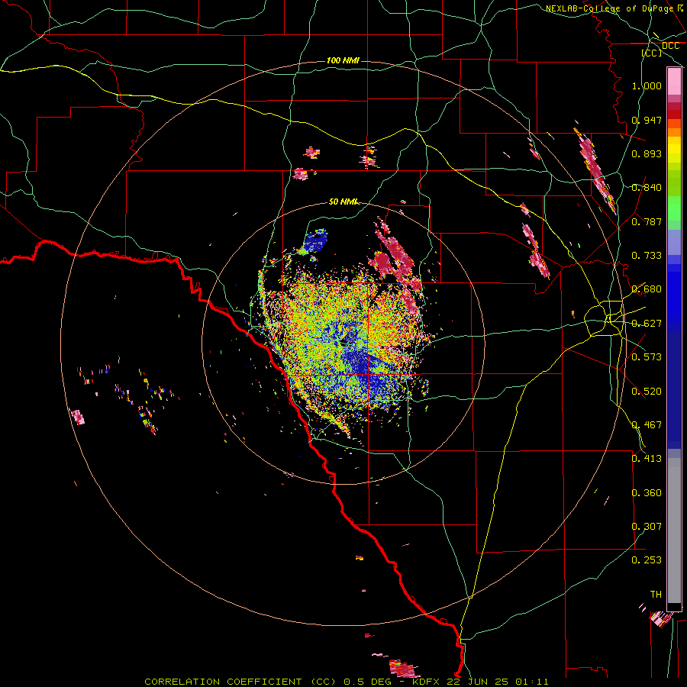The image size is (687, 687).
Task: Click the TH threshold label by the scale
Action: click(x=656, y=595)
